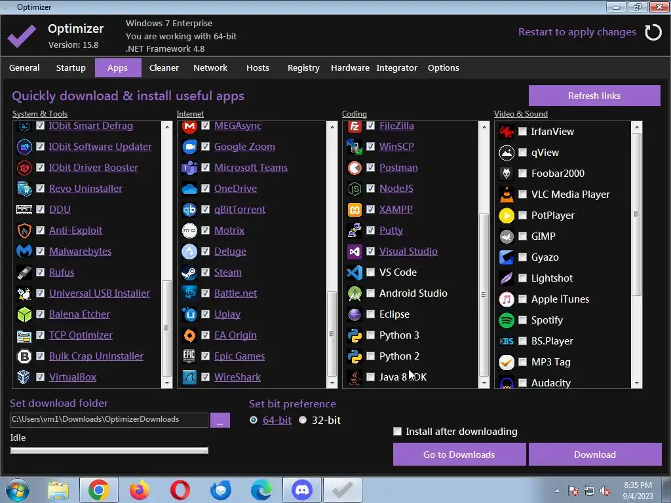Check the Python 2 checkbox

coord(371,356)
